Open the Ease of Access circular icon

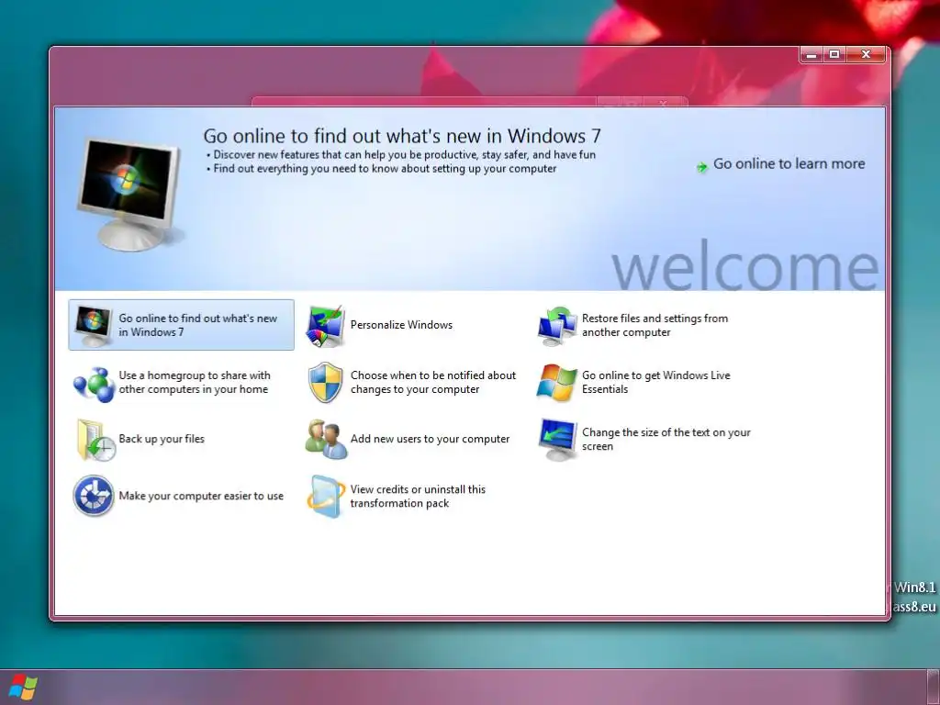click(94, 496)
